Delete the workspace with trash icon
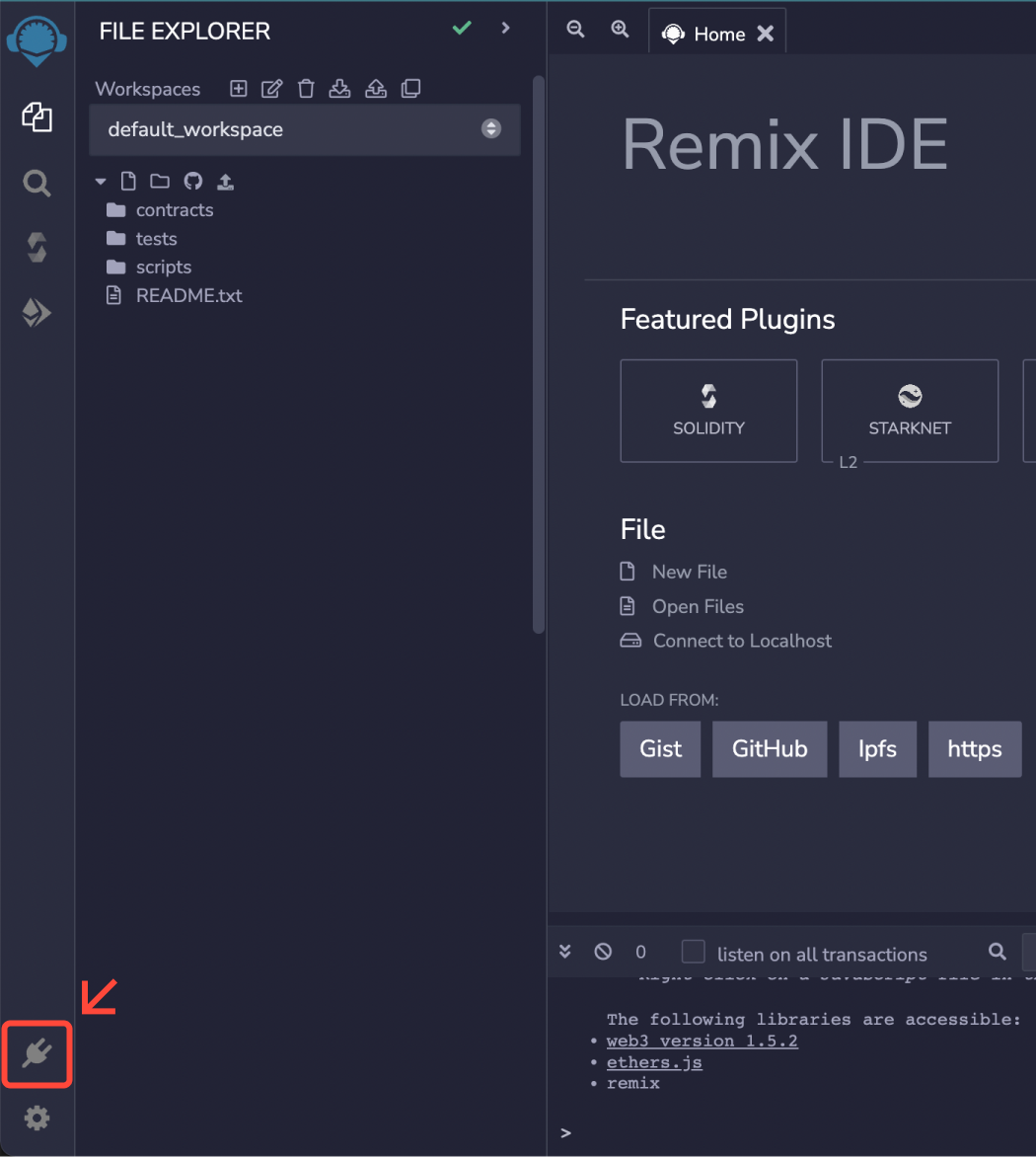This screenshot has height=1157, width=1036. point(306,89)
